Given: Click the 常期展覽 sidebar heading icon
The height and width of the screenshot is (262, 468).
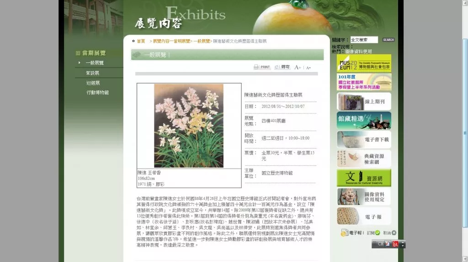Looking at the screenshot, I should tap(78, 53).
